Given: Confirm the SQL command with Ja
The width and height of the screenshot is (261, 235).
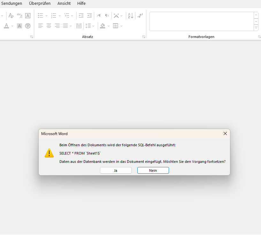Looking at the screenshot, I should tap(116, 171).
